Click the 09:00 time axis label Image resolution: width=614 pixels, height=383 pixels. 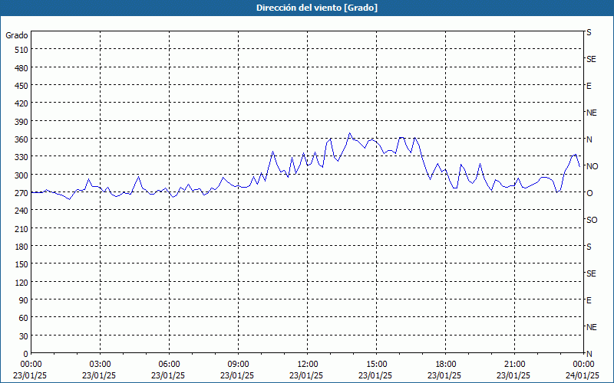pos(238,365)
